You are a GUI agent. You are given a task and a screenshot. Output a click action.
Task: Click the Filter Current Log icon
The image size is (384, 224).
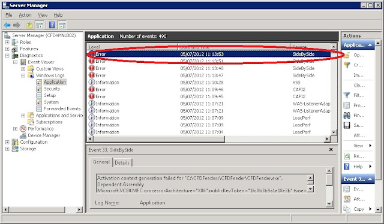point(347,95)
